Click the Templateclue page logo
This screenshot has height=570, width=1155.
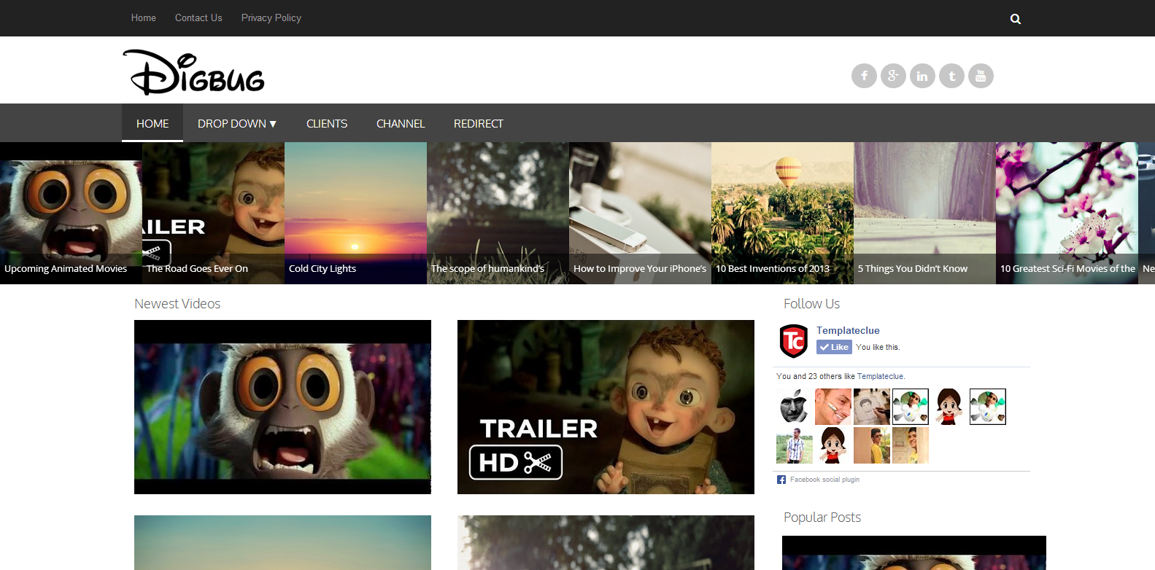794,341
